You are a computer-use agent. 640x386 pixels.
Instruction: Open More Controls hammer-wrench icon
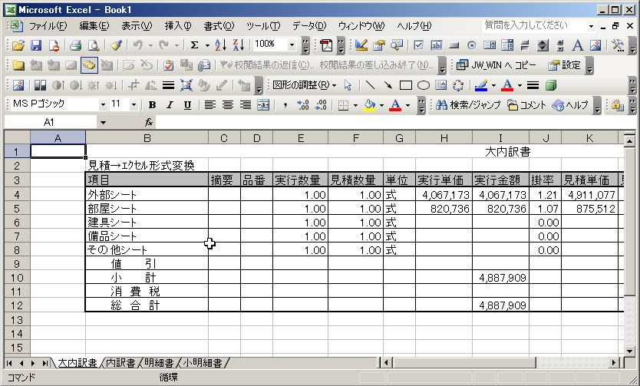coord(618,45)
